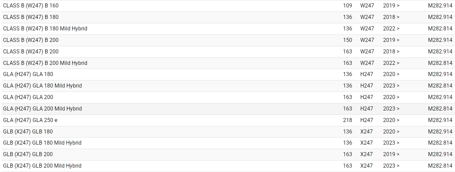The width and height of the screenshot is (455, 172).
Task: Select the 150 power cell in the B 200 row
Action: (348, 40)
